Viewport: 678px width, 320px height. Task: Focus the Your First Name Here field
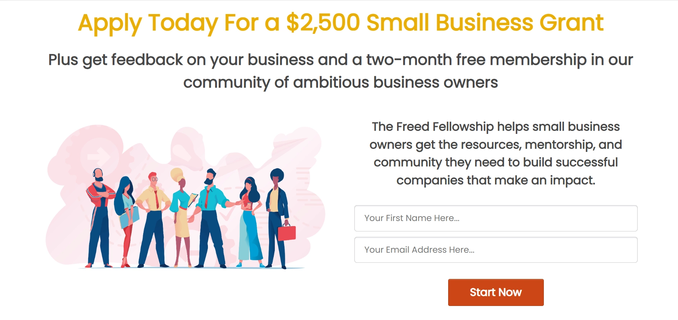pos(496,218)
